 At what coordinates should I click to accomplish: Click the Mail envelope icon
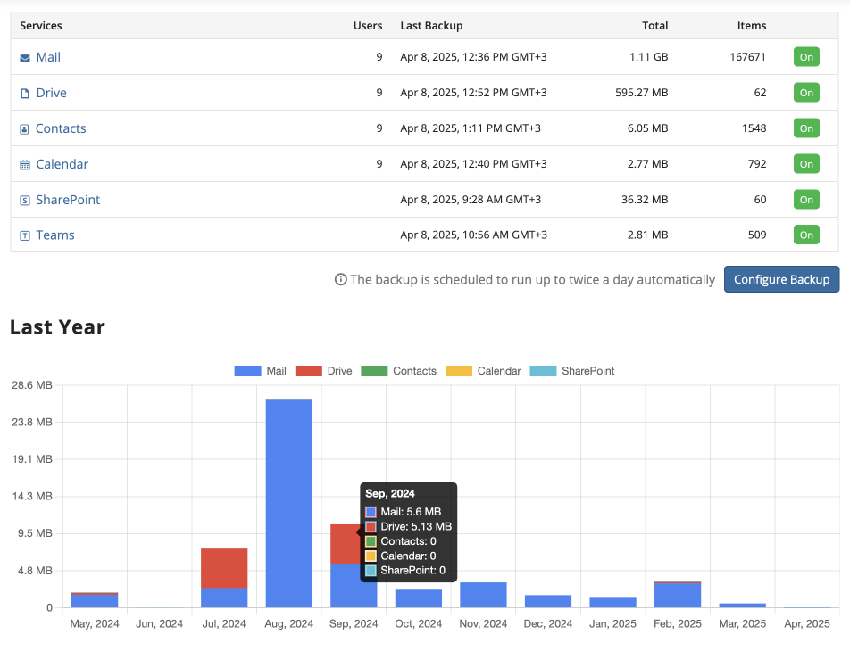24,56
